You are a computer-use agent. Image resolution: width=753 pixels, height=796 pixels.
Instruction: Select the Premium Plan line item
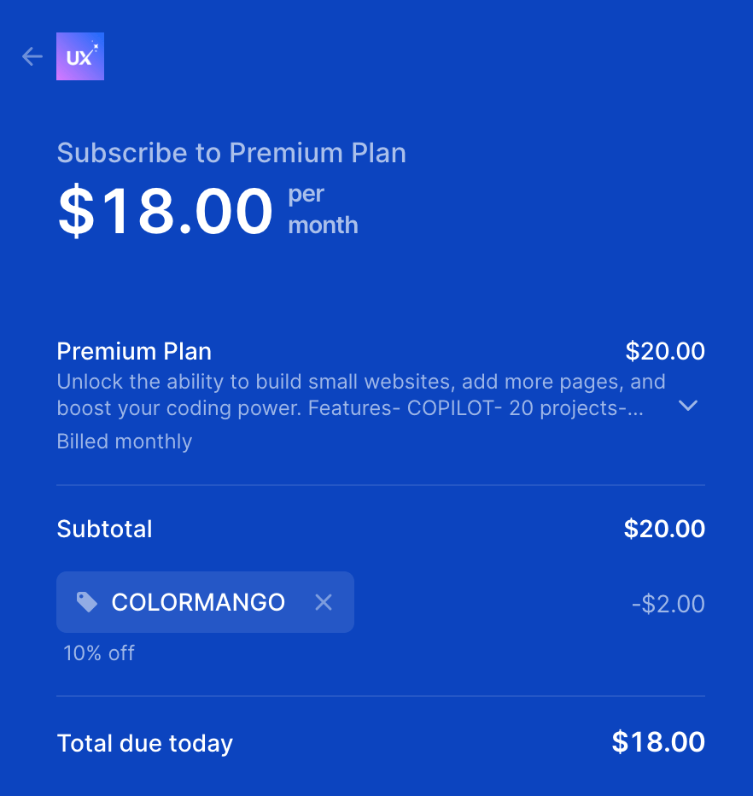point(134,351)
